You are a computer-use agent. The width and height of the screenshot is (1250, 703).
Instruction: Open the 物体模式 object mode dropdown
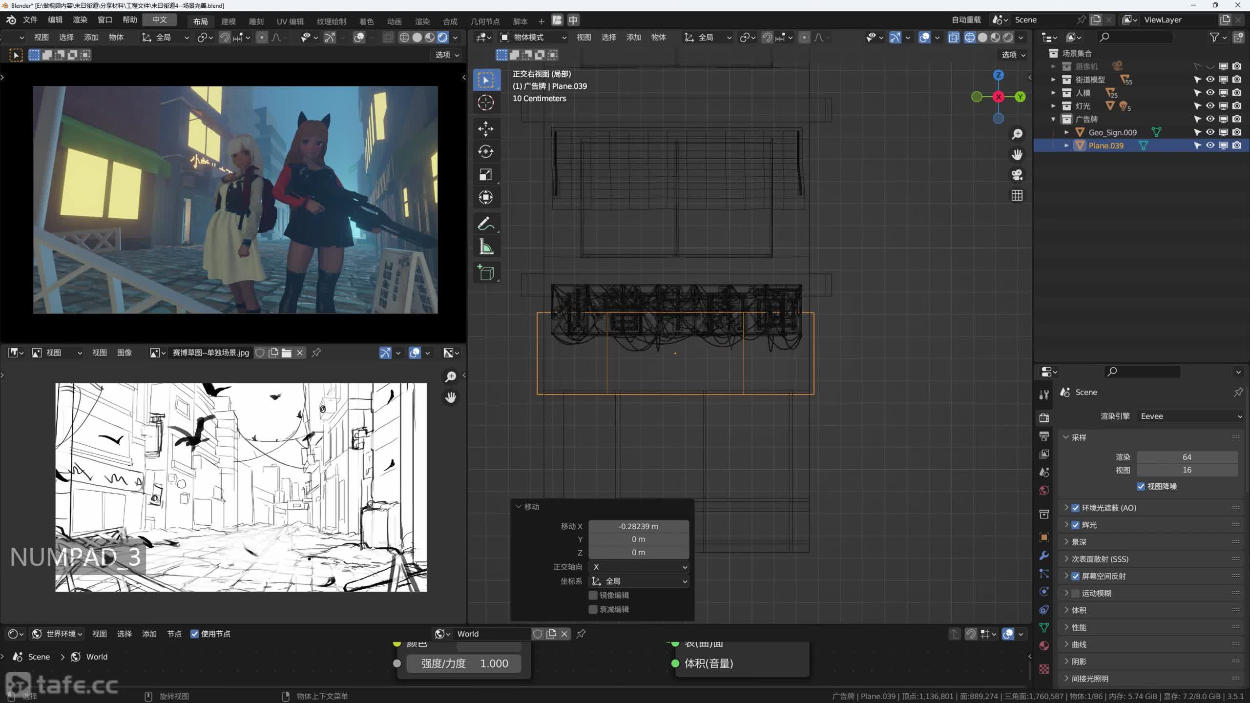click(533, 37)
